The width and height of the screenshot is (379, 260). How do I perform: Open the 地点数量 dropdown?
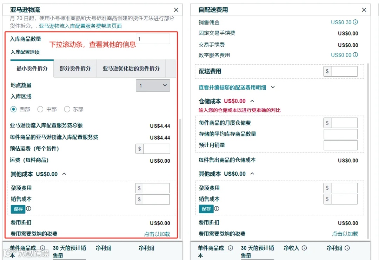[153, 85]
